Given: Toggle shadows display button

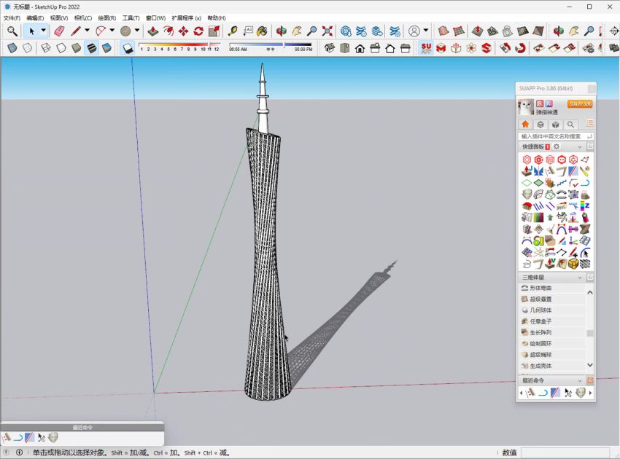Looking at the screenshot, I should 128,48.
